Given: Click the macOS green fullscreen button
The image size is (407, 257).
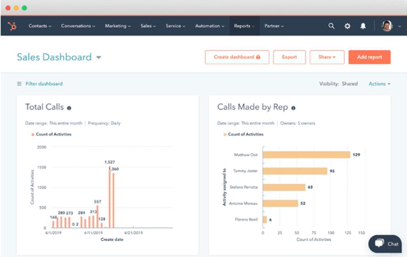Looking at the screenshot, I should coord(24,8).
